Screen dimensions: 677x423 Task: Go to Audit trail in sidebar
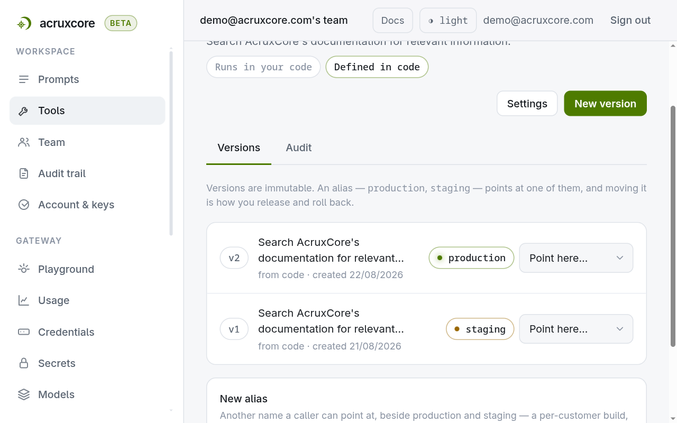coord(87,173)
